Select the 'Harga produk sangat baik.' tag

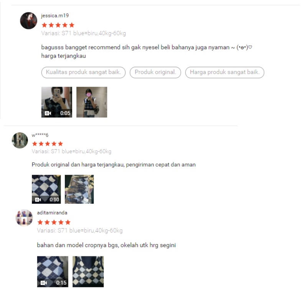click(x=225, y=73)
